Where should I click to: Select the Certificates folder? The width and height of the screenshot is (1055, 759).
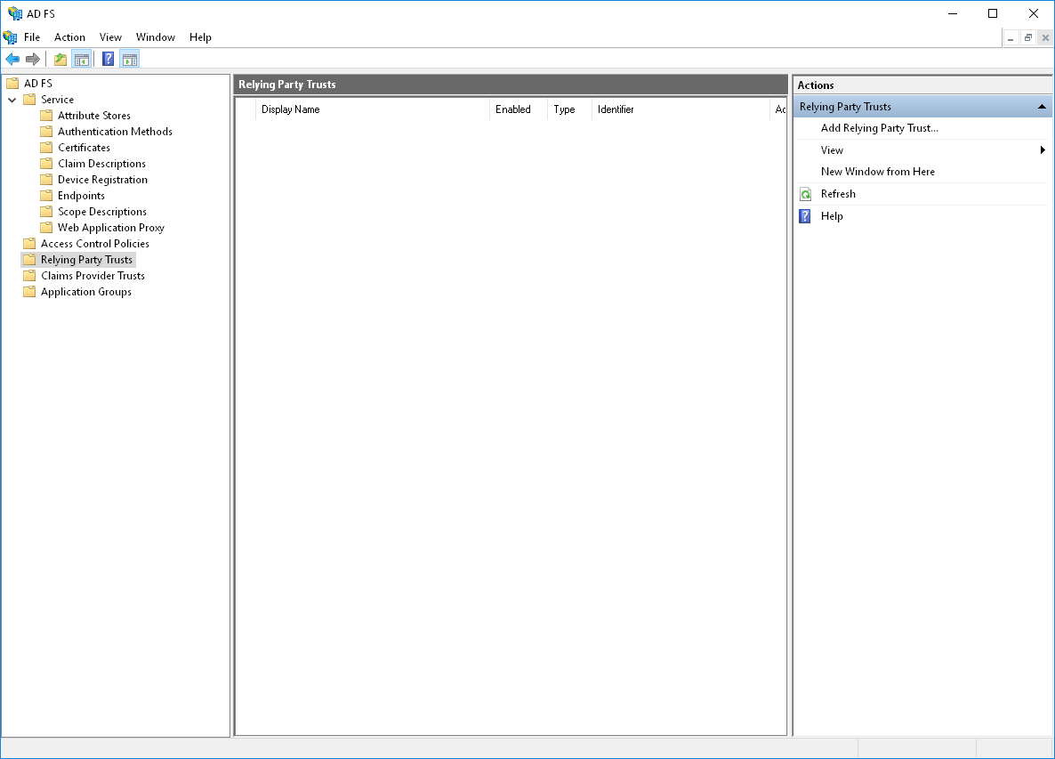(84, 148)
